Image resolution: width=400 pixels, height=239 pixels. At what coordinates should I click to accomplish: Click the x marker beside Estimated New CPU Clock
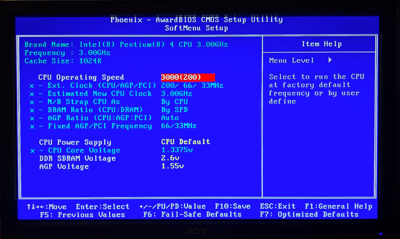(32, 94)
